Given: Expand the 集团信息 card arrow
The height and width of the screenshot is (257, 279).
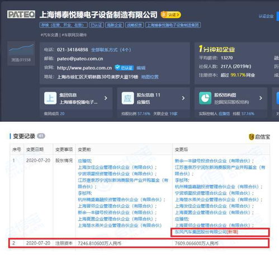Looking at the screenshot, I should coord(106,98).
